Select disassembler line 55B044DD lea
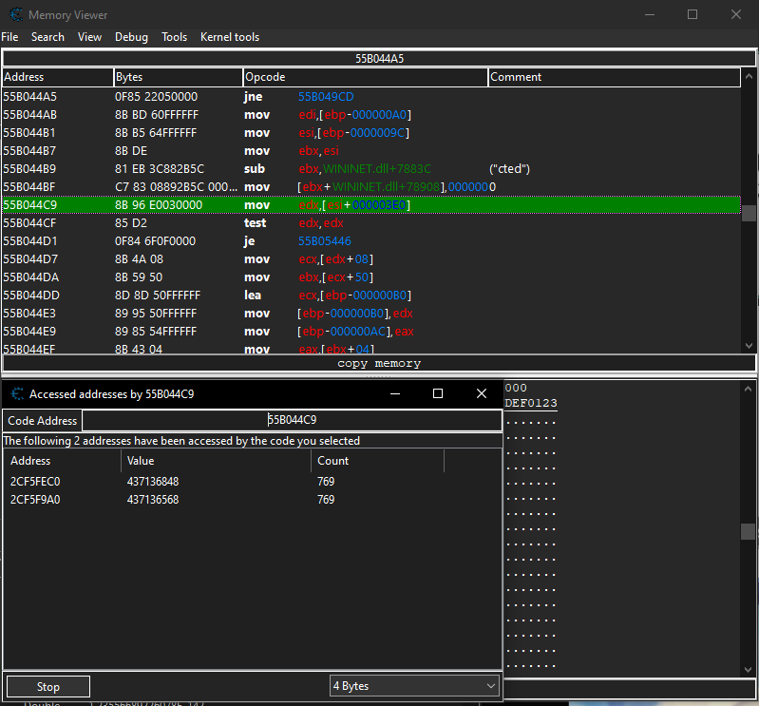This screenshot has height=706, width=759. (371, 295)
